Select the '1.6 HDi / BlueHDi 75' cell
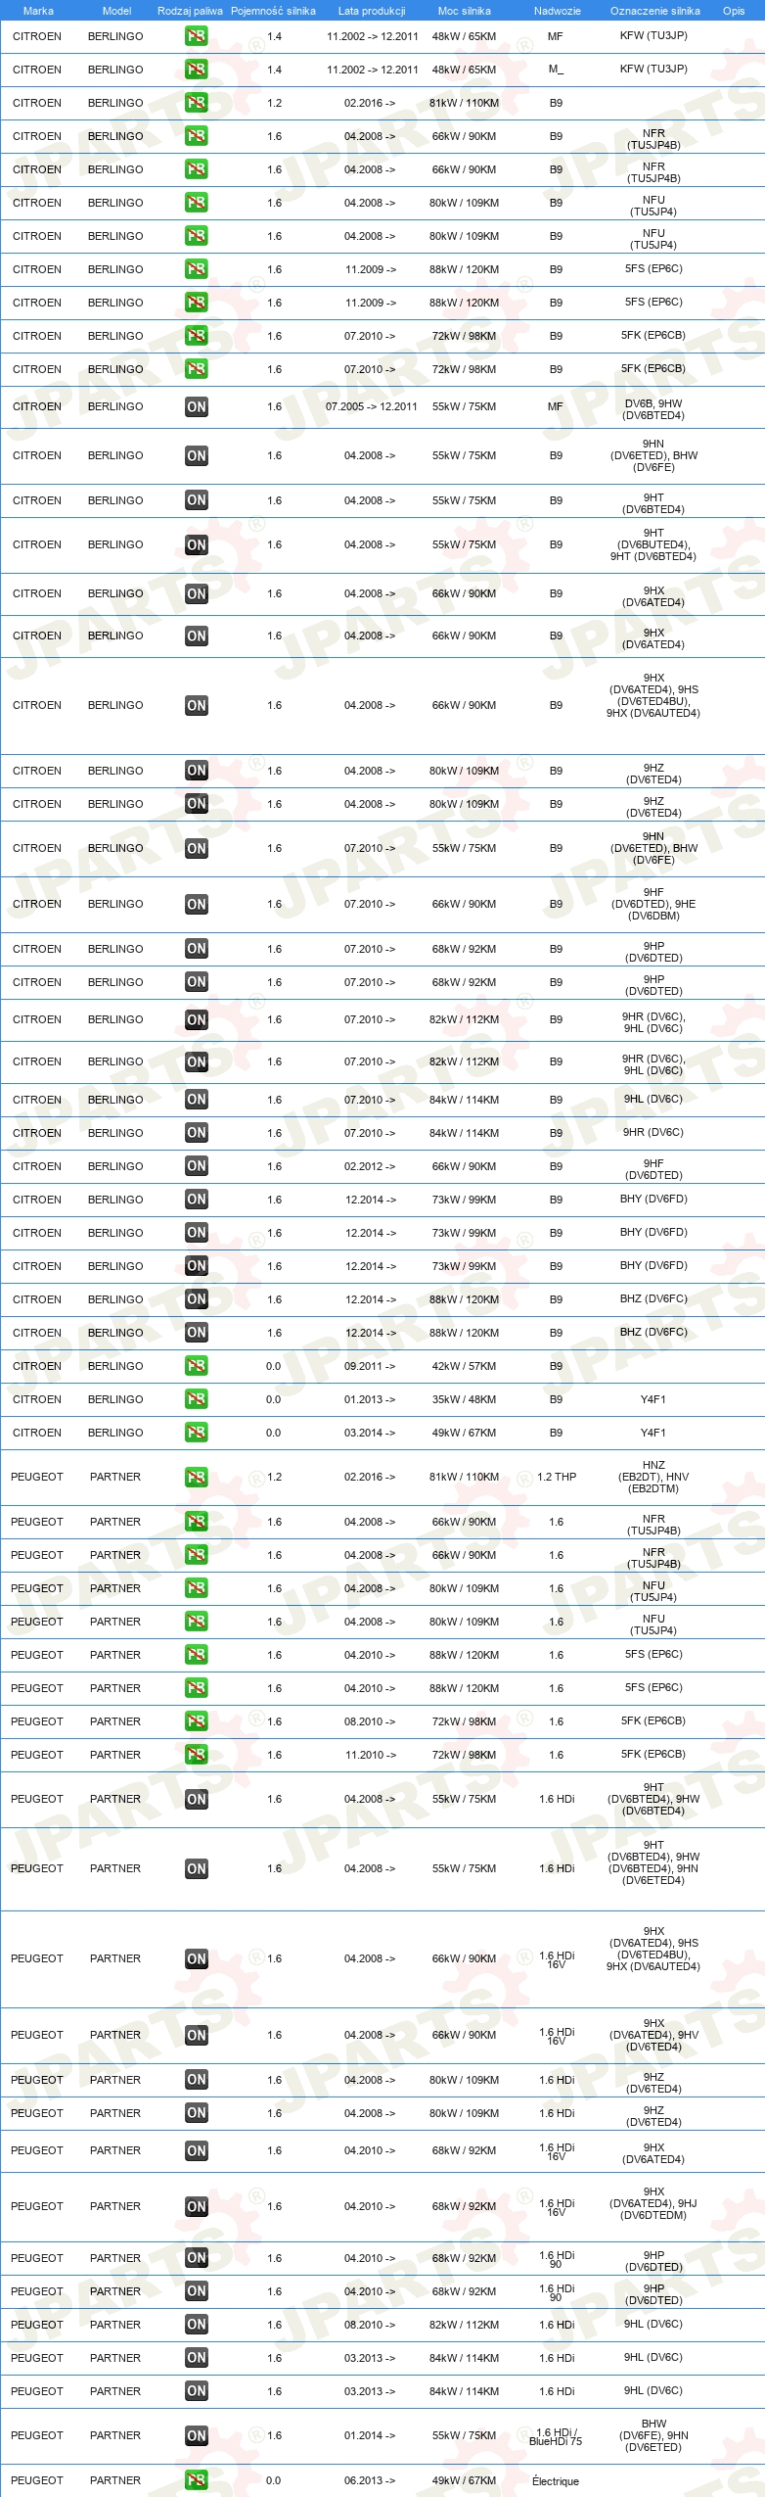The height and width of the screenshot is (2497, 765). click(x=556, y=2436)
